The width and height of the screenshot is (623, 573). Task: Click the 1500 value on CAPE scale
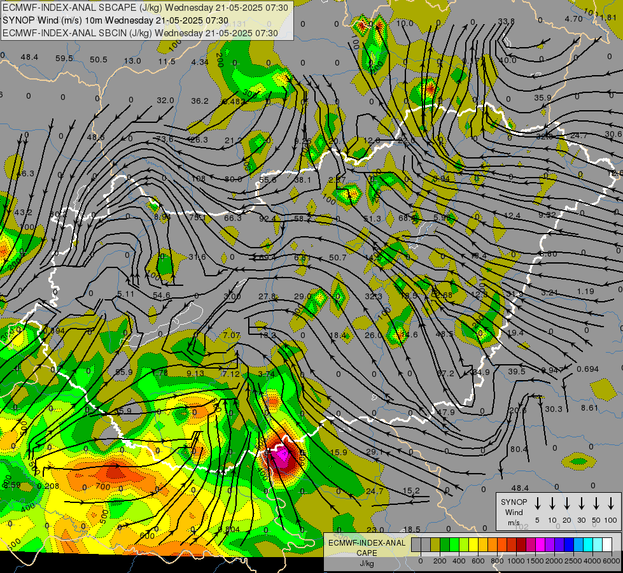pyautogui.click(x=535, y=561)
